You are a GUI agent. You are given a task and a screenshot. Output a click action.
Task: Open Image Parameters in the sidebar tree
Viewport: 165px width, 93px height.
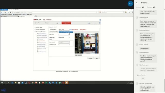click(42, 45)
